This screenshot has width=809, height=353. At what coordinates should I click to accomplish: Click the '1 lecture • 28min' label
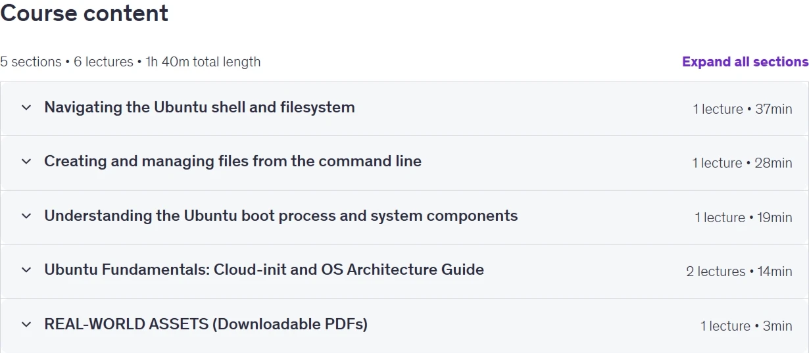742,163
